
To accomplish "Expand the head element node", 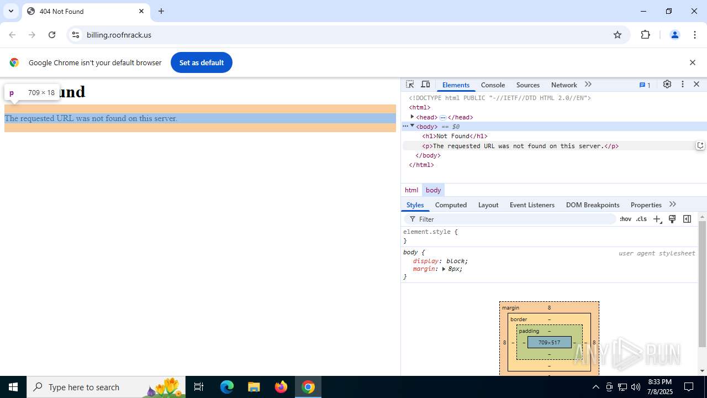I will click(412, 117).
